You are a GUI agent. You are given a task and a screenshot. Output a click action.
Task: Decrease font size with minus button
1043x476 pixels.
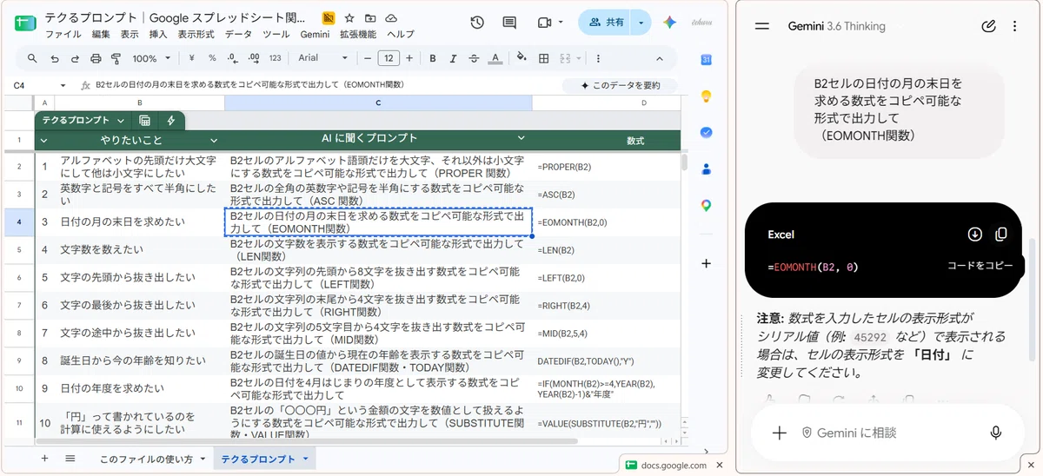tap(368, 58)
